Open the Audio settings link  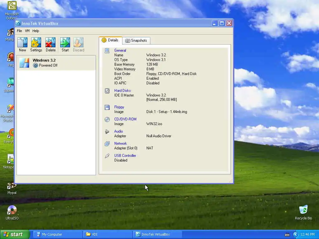pyautogui.click(x=118, y=131)
